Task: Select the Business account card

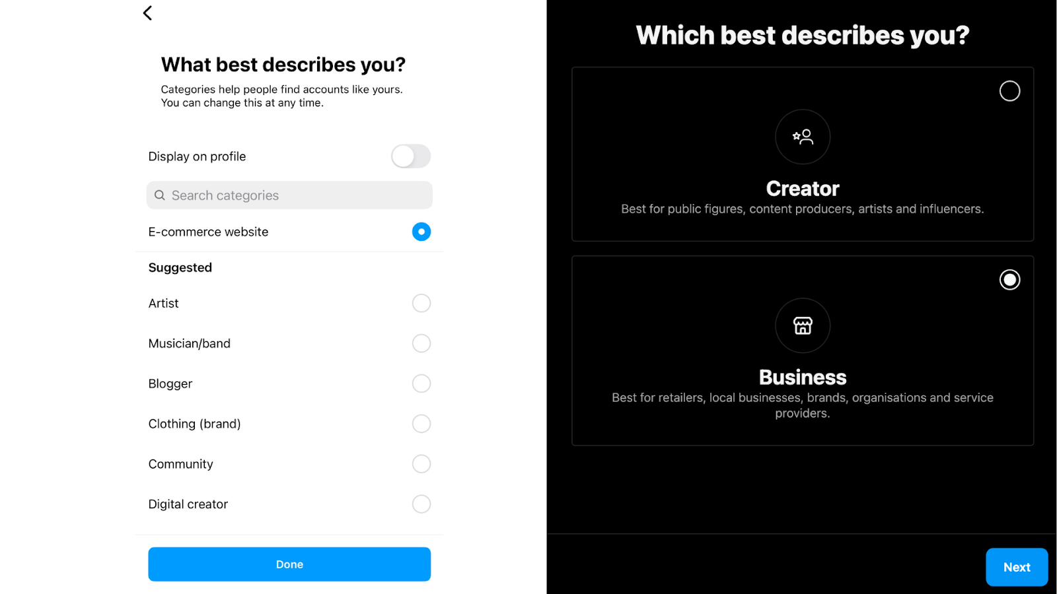Action: tap(802, 350)
